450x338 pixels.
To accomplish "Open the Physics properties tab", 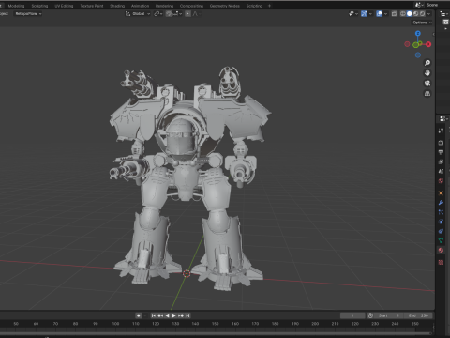I will coord(441,222).
